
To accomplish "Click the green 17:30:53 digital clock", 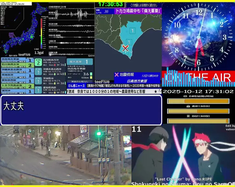I will [x=110, y=4].
